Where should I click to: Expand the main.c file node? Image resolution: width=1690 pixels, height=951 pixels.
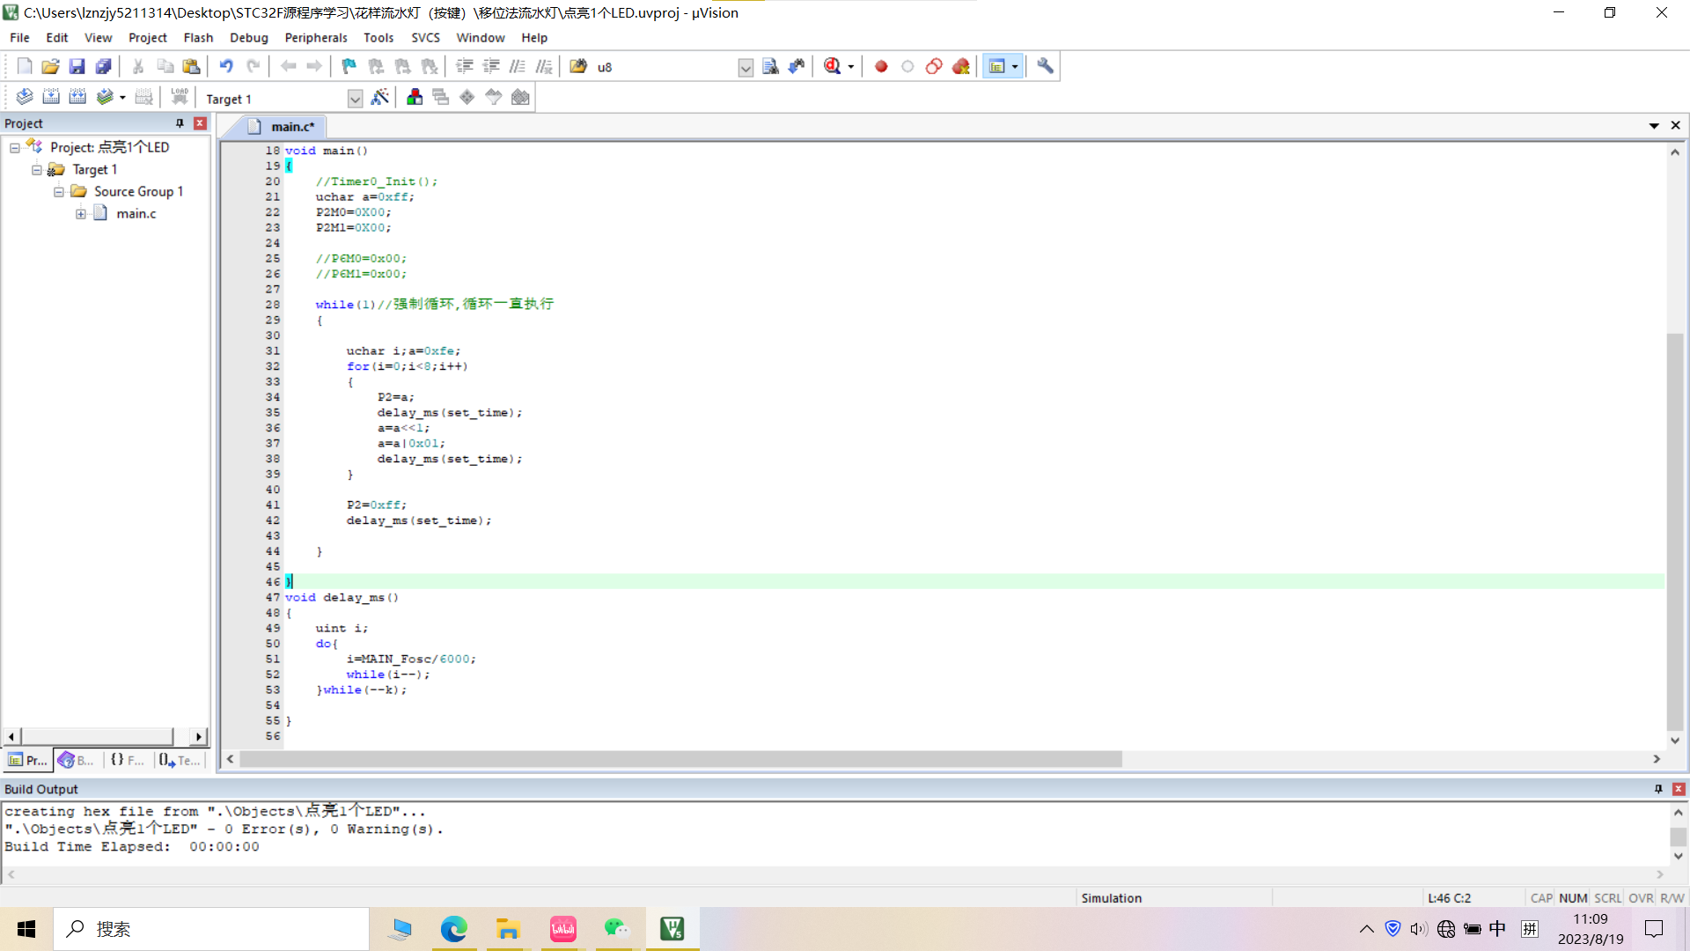[81, 214]
